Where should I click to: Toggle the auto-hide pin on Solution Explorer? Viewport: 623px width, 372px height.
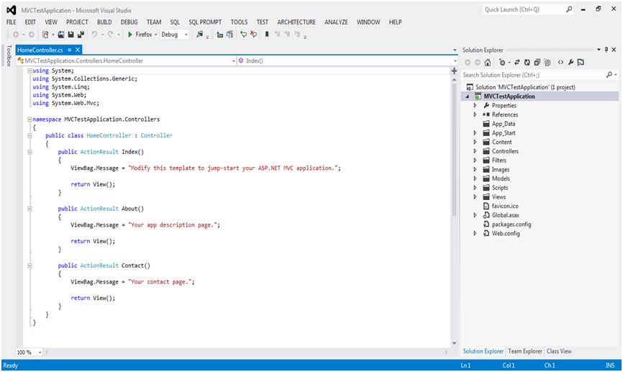pos(605,50)
